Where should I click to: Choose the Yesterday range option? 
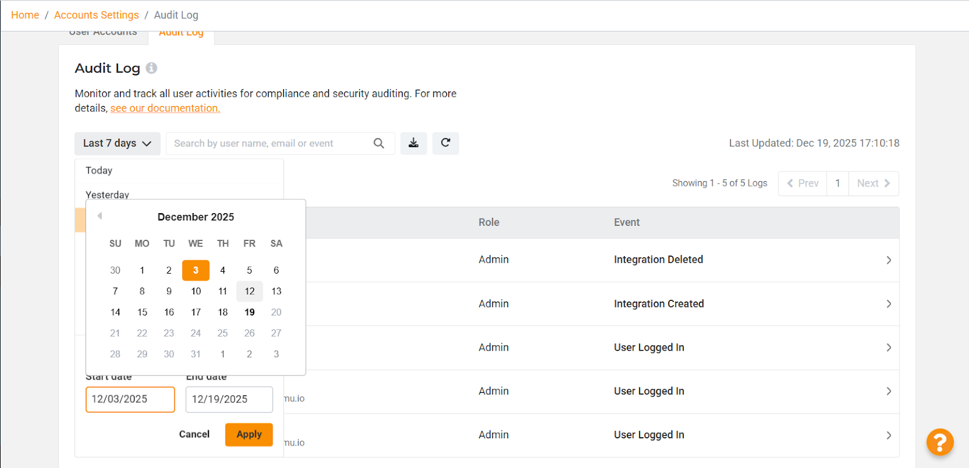(108, 194)
